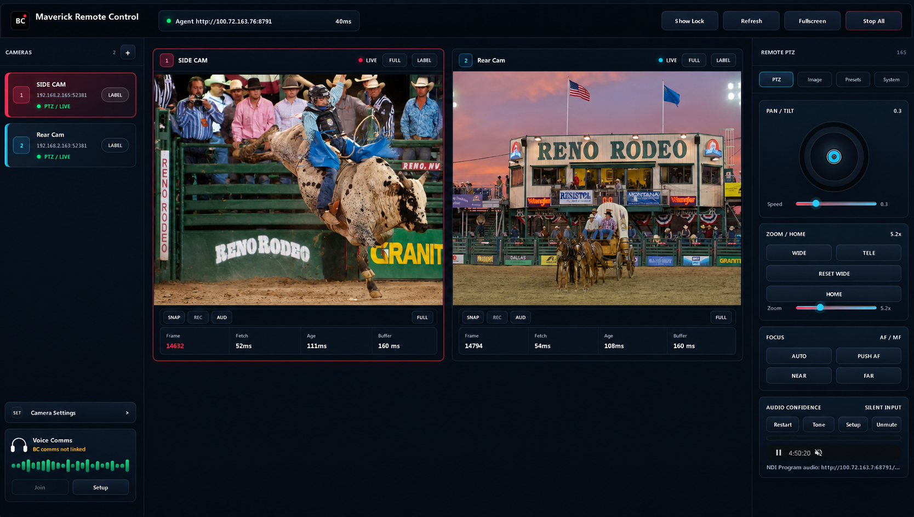Add a new camera with plus button
The image size is (914, 517).
coord(128,53)
